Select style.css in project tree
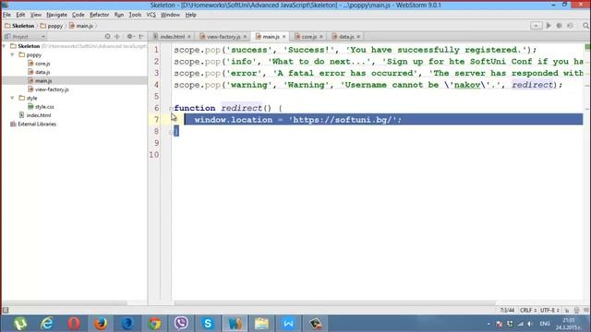Image resolution: width=591 pixels, height=332 pixels. point(41,107)
